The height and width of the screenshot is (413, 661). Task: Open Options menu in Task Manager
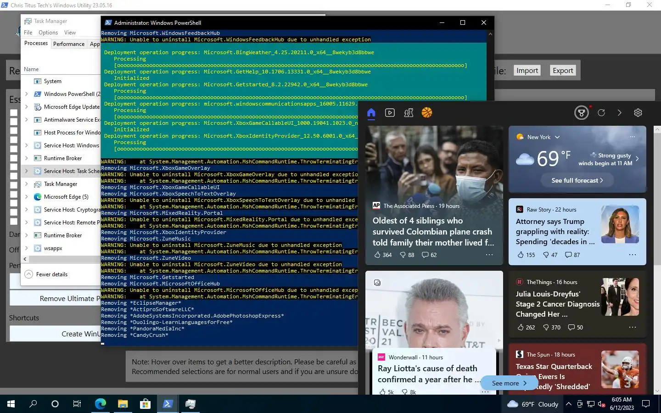tap(48, 33)
